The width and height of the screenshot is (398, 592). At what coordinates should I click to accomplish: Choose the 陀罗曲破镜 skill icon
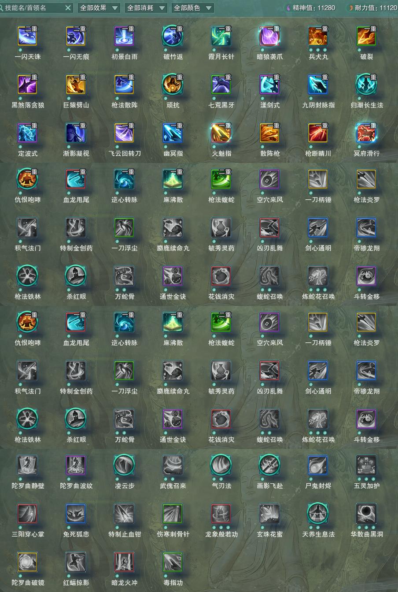coord(27,562)
